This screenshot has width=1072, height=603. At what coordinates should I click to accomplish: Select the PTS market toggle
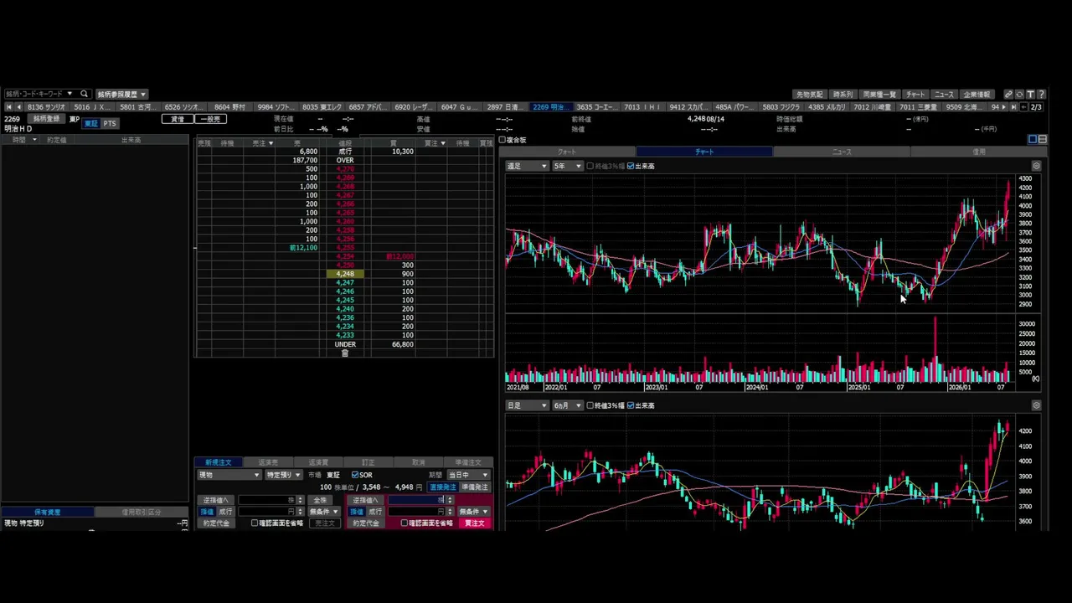click(110, 123)
